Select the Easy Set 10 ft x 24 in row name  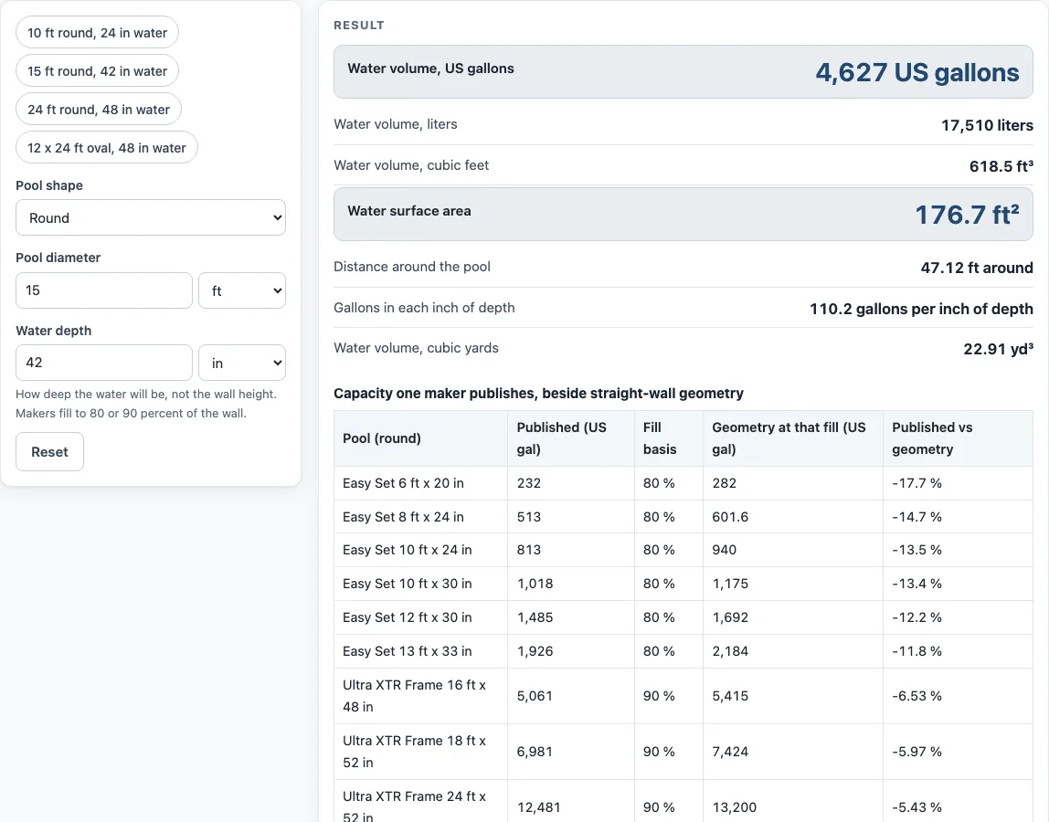[x=407, y=550]
